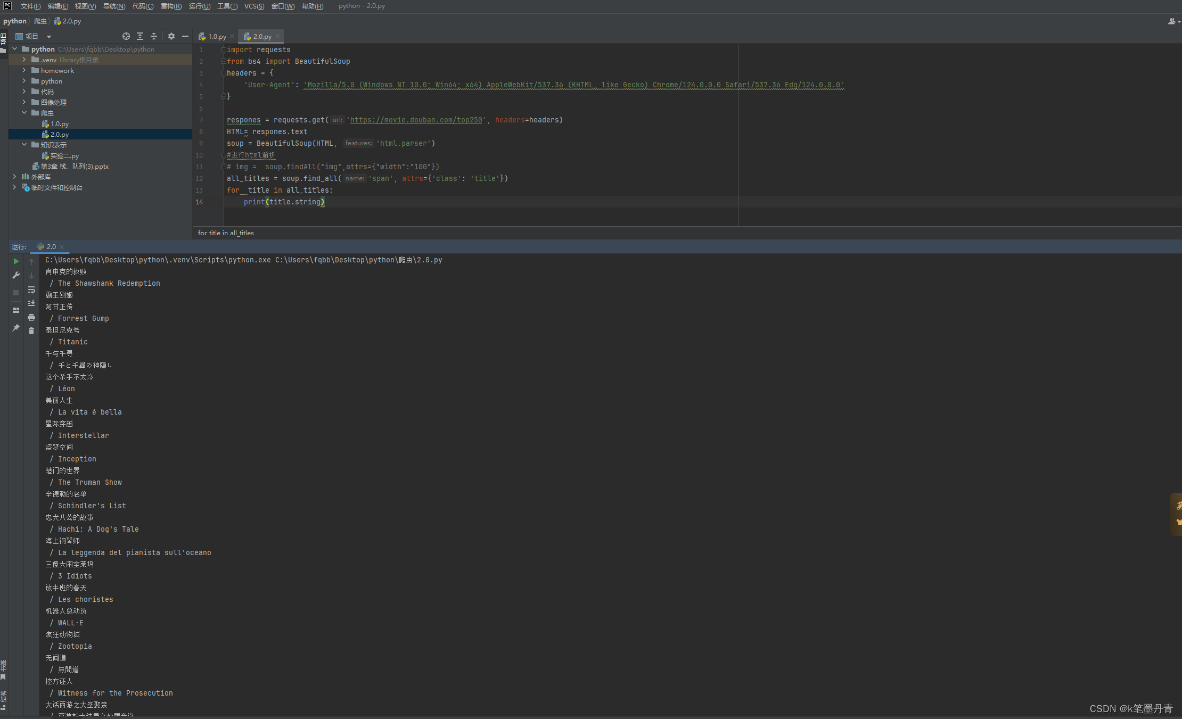Viewport: 1182px width, 719px height.
Task: Open the 运行(U) menu
Action: tap(200, 6)
